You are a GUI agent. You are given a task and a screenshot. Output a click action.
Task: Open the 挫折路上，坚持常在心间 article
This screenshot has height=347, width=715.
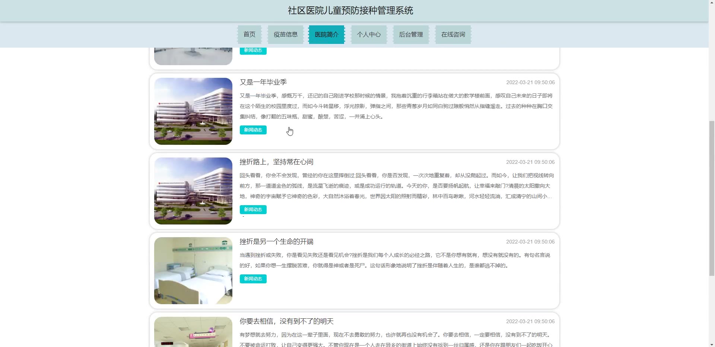click(x=276, y=162)
